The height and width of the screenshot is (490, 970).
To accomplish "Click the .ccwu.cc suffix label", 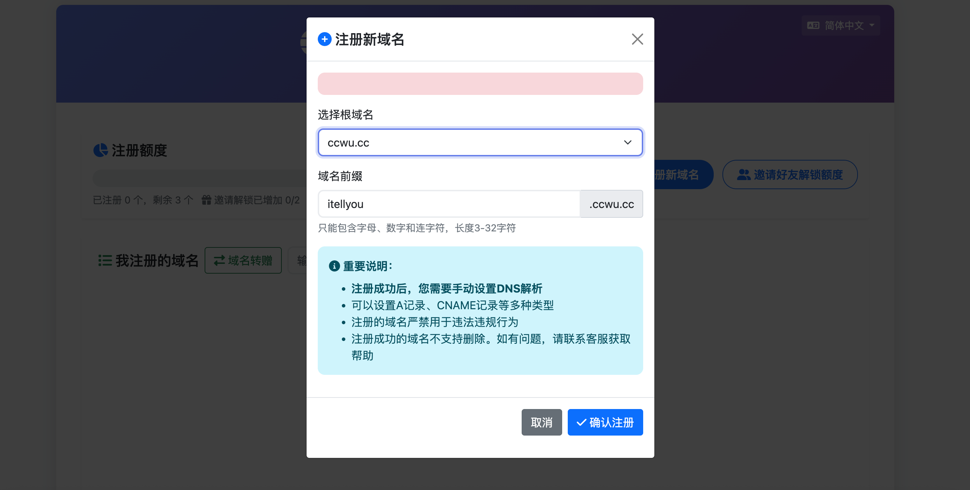I will 611,204.
